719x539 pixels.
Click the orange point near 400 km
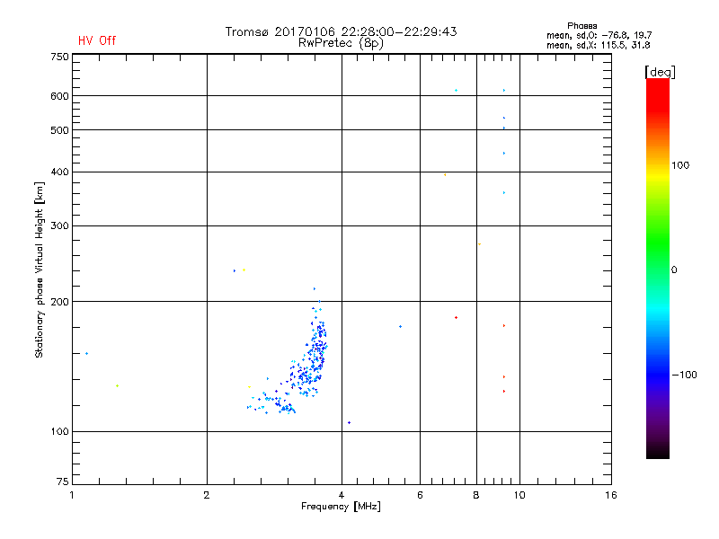(445, 174)
